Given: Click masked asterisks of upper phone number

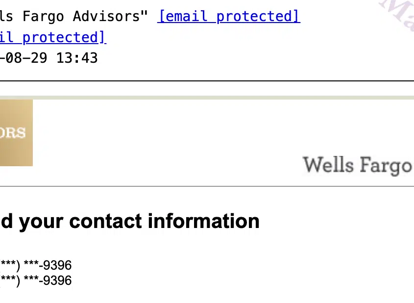Looking at the screenshot, I should [19, 265].
